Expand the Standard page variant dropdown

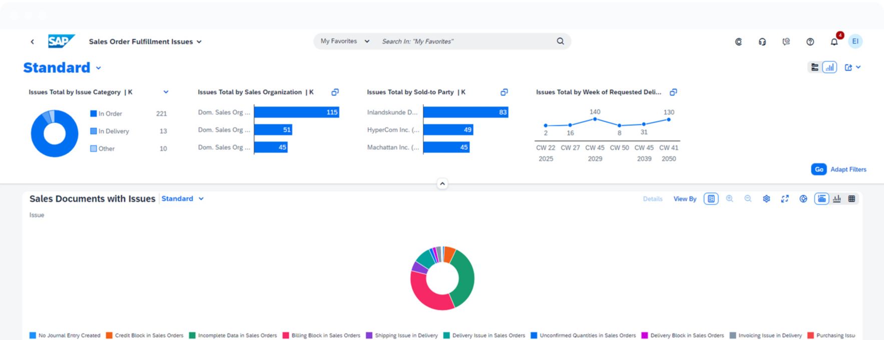[x=99, y=68]
